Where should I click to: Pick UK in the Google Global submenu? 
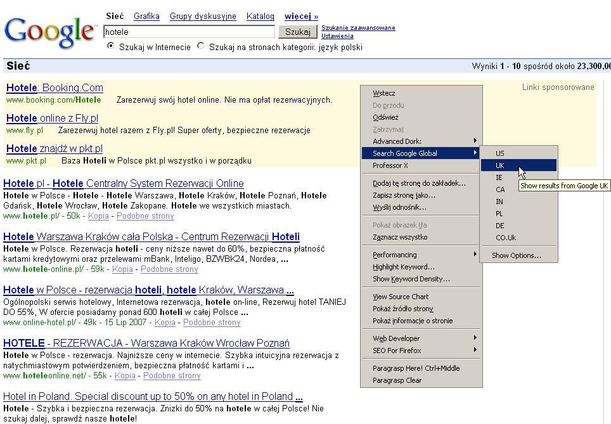(518, 165)
